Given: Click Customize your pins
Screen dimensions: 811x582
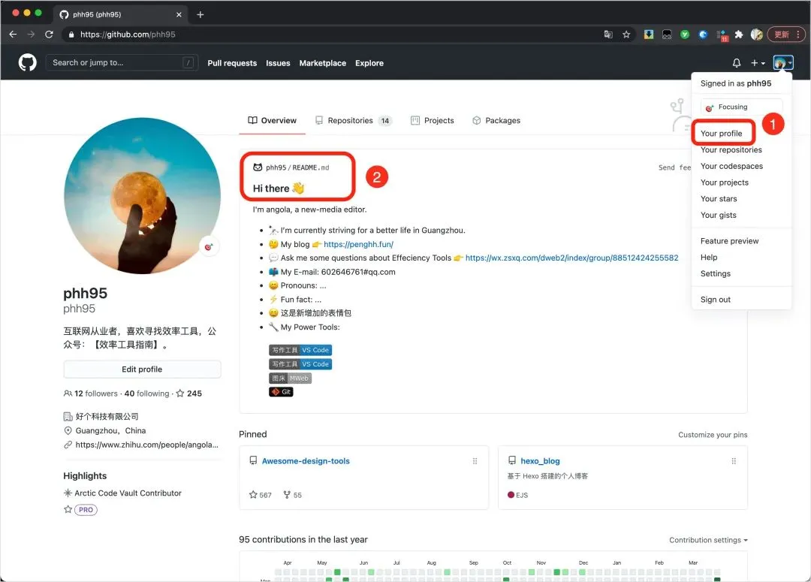Looking at the screenshot, I should (713, 435).
